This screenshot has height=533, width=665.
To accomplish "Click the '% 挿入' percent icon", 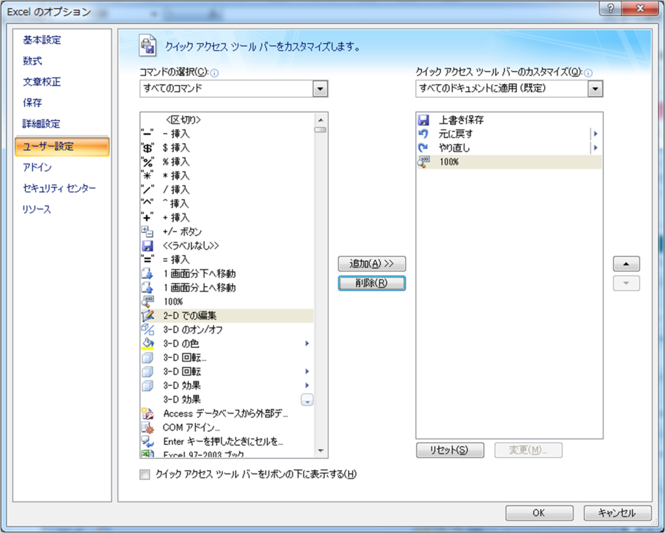I will (147, 161).
